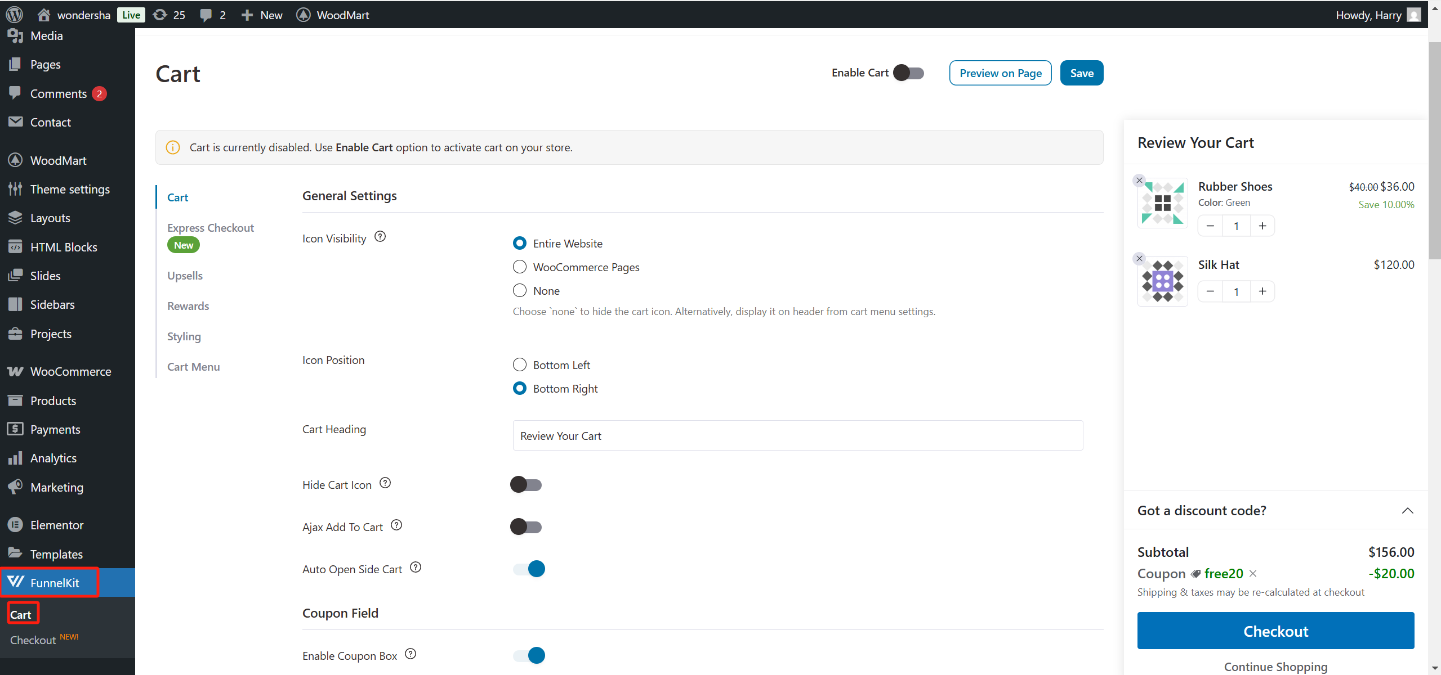Increase Silk Hat quantity with plus
This screenshot has width=1441, height=675.
point(1262,291)
